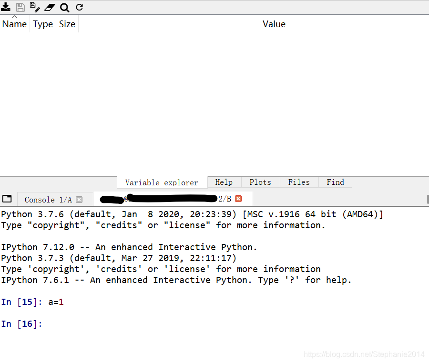The image size is (429, 363).
Task: Click the Value column header
Action: (274, 24)
